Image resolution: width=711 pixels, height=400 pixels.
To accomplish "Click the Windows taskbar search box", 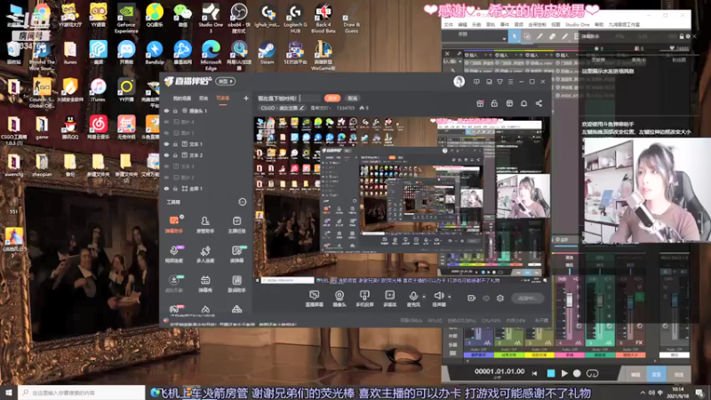I will coord(82,392).
